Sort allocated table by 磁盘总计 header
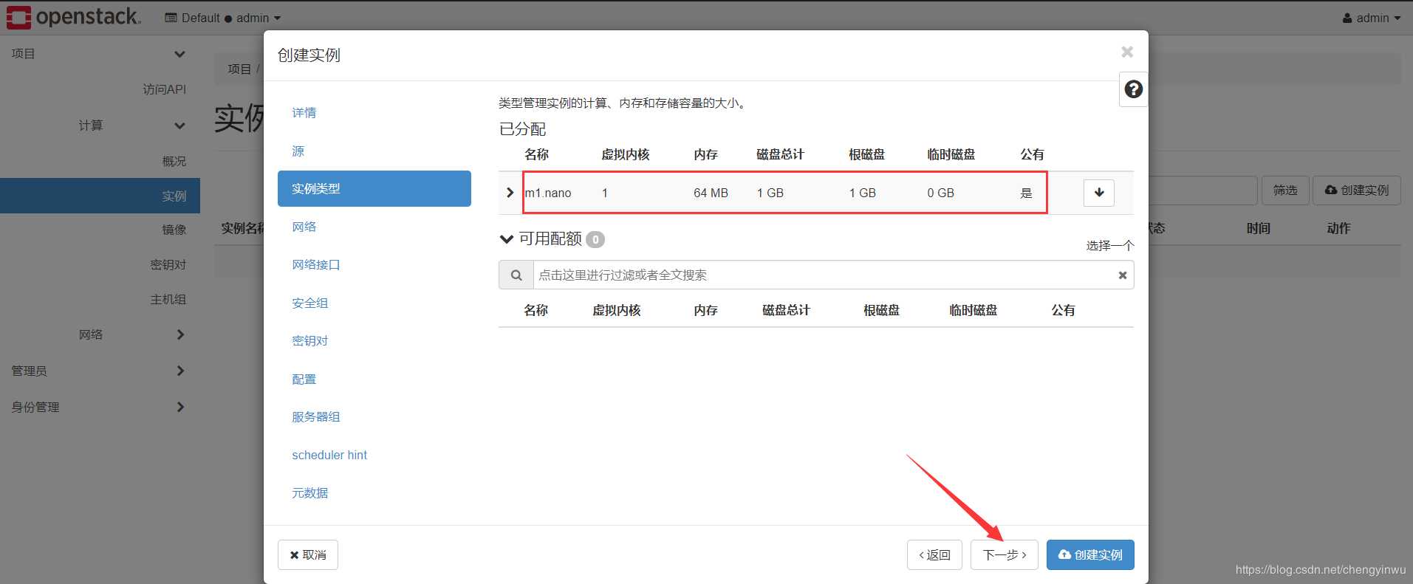This screenshot has width=1413, height=584. (780, 154)
